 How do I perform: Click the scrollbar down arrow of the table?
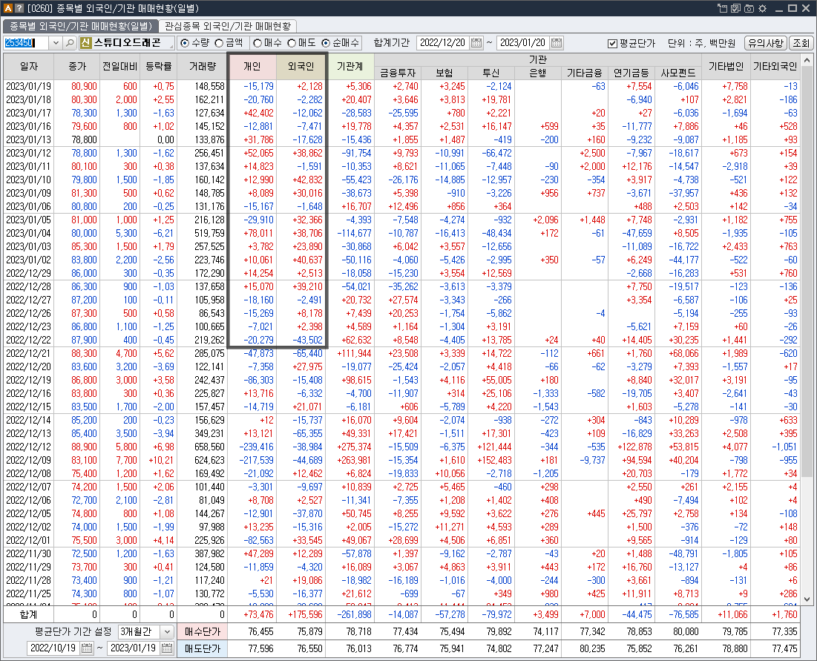[x=807, y=599]
